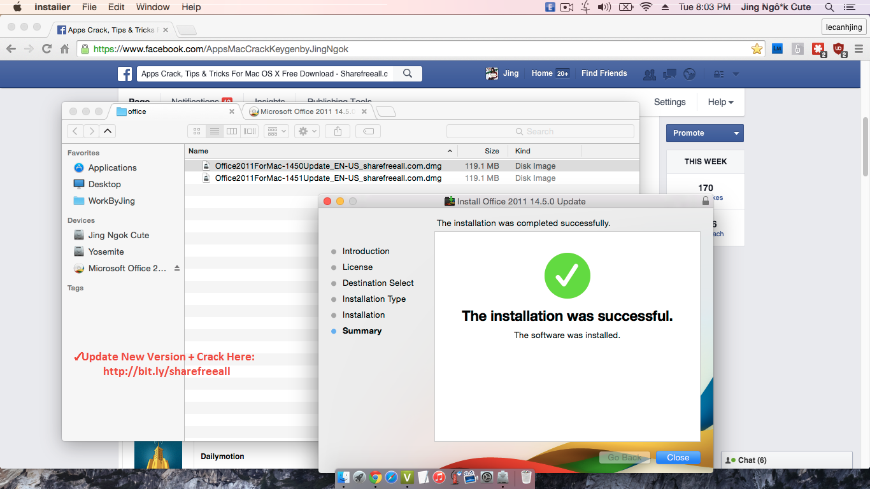This screenshot has width=870, height=489.
Task: Launch Google Chrome from the Dock
Action: [x=376, y=477]
